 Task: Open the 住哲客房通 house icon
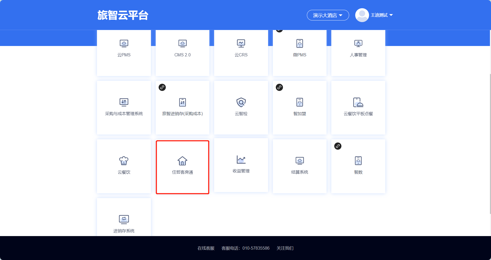[183, 161]
